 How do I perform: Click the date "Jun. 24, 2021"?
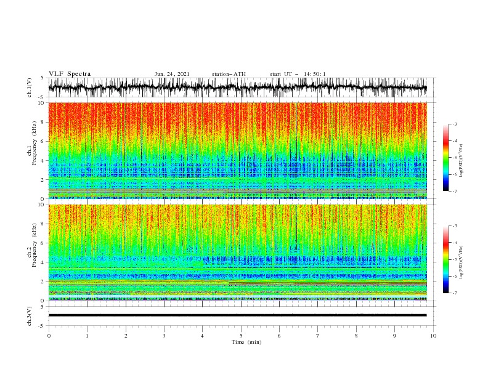click(172, 74)
